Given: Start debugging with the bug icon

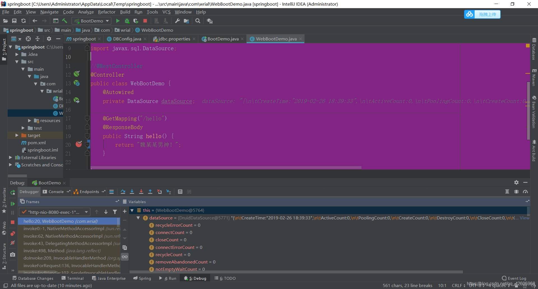Looking at the screenshot, I should [127, 21].
